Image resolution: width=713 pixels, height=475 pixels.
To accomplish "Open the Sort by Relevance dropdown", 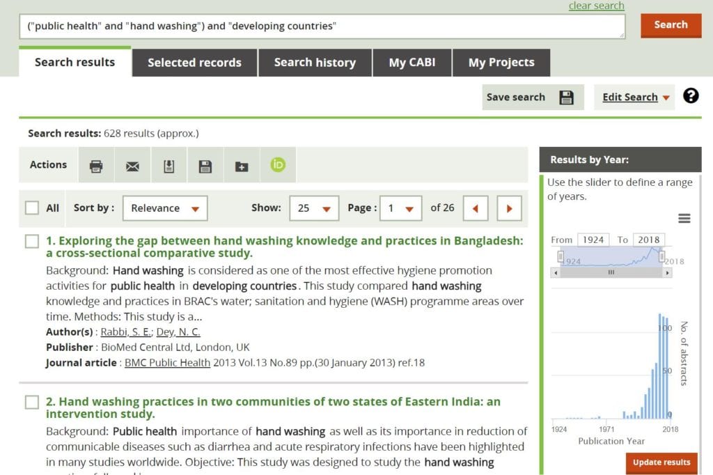I will (x=165, y=208).
